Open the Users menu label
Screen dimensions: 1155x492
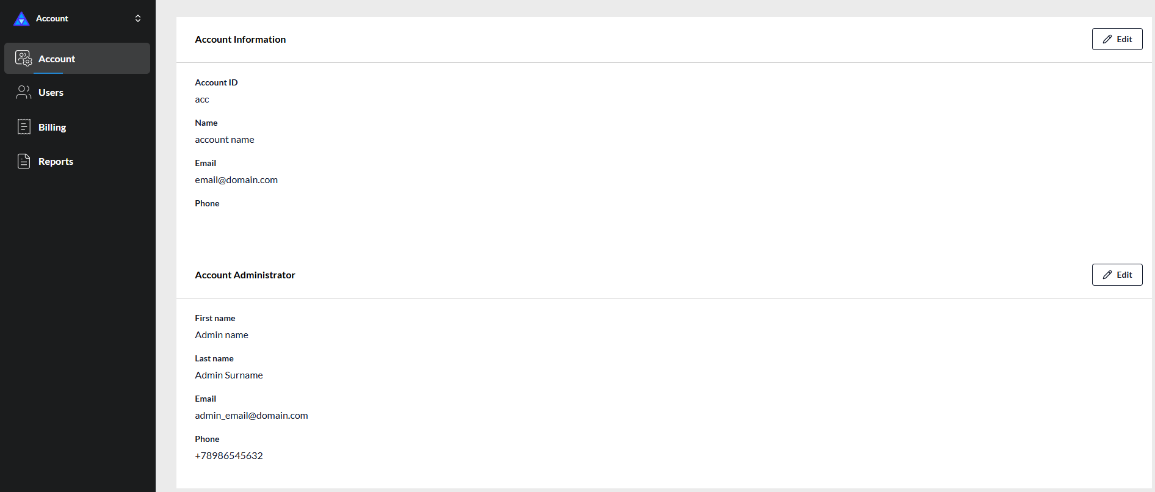tap(51, 93)
